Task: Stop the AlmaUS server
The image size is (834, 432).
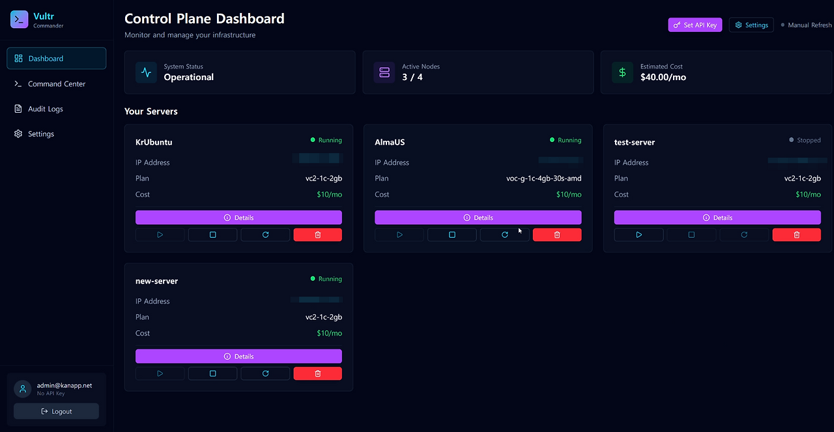Action: click(452, 235)
